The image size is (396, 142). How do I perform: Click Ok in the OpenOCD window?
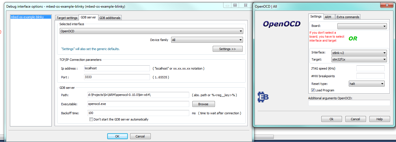point(332,119)
